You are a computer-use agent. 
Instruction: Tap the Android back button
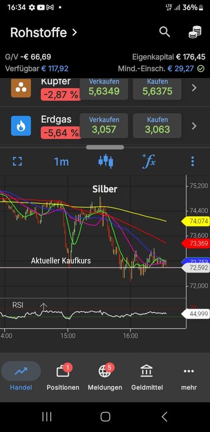pyautogui.click(x=164, y=417)
